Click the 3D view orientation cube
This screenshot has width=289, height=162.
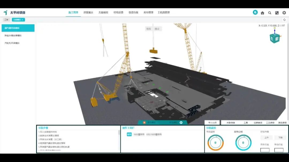[275, 38]
